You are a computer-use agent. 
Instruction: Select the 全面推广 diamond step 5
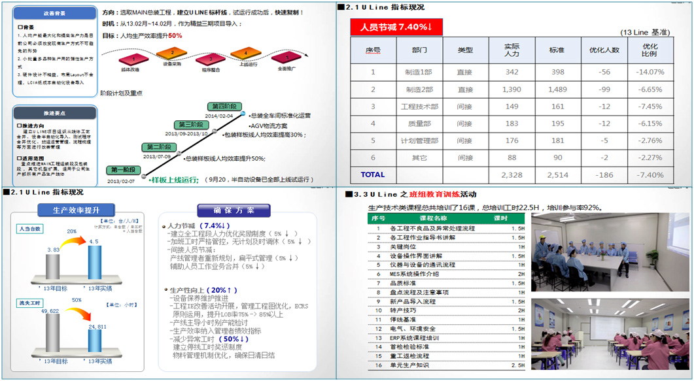(x=286, y=58)
